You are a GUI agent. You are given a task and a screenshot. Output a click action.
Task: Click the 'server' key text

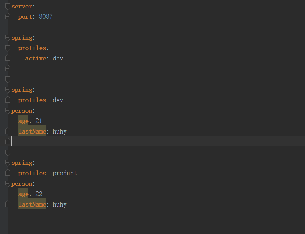pyautogui.click(x=22, y=6)
